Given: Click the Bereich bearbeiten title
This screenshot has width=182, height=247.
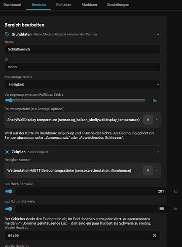Looking at the screenshot, I should tap(25, 25).
